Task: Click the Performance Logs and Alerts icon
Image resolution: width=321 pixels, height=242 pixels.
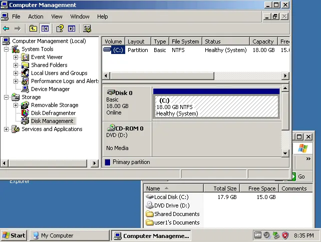Action: coord(25,81)
